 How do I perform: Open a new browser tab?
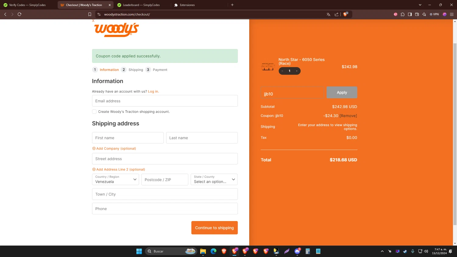[232, 5]
